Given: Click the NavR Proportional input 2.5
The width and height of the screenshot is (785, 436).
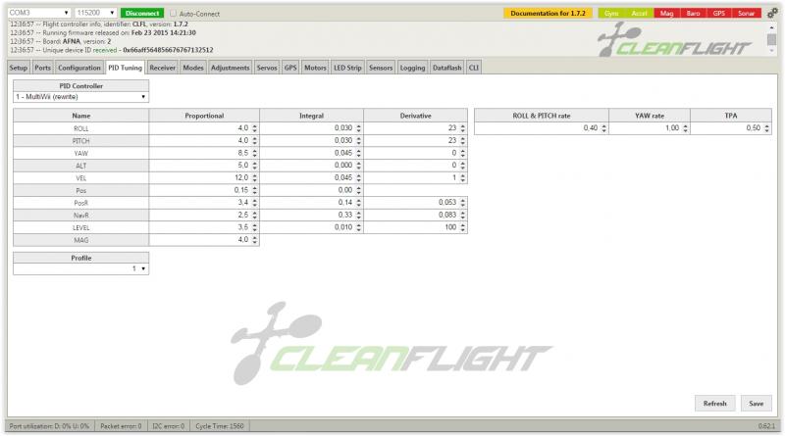Looking at the screenshot, I should 204,215.
